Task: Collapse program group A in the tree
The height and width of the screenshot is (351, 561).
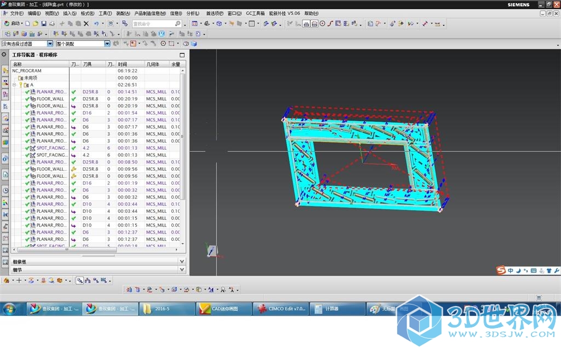Action: coord(14,85)
